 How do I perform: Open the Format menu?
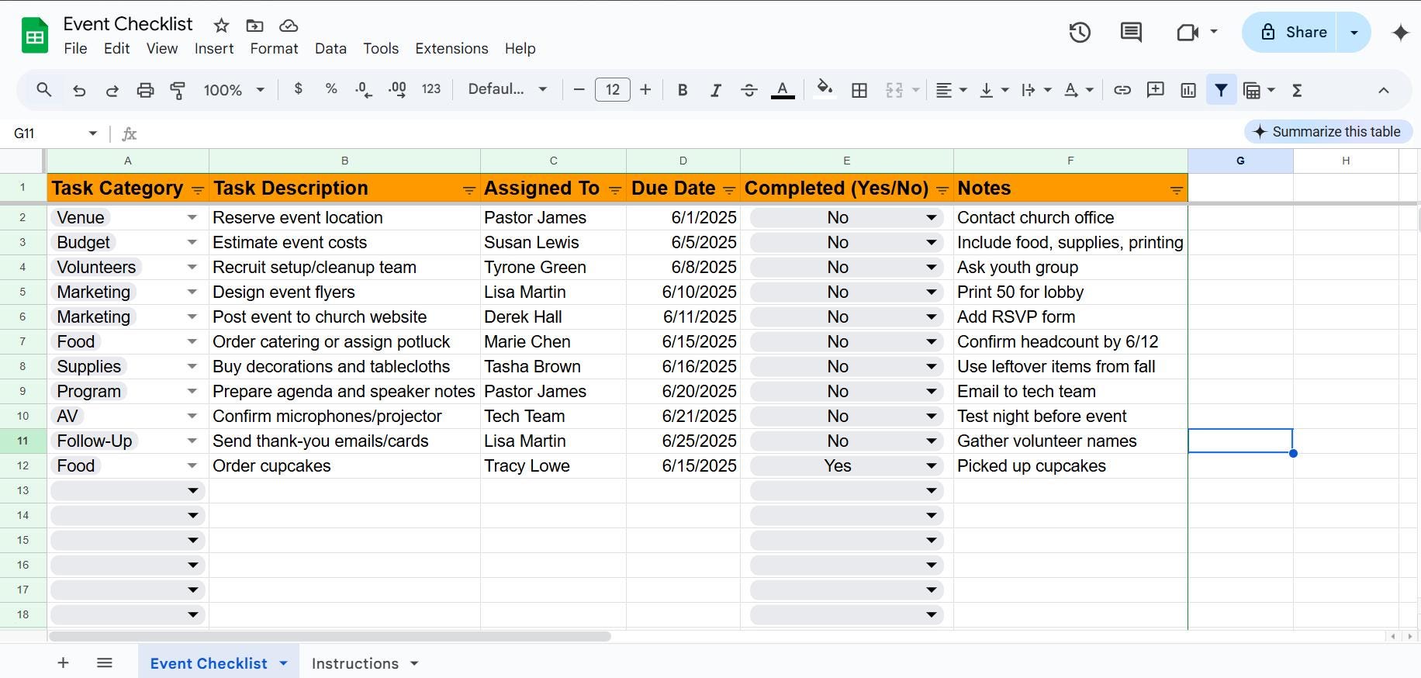[x=274, y=49]
